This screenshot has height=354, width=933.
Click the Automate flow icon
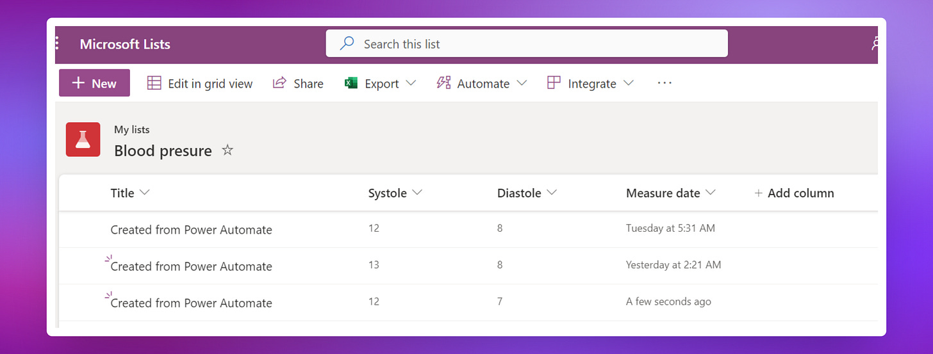pos(443,83)
